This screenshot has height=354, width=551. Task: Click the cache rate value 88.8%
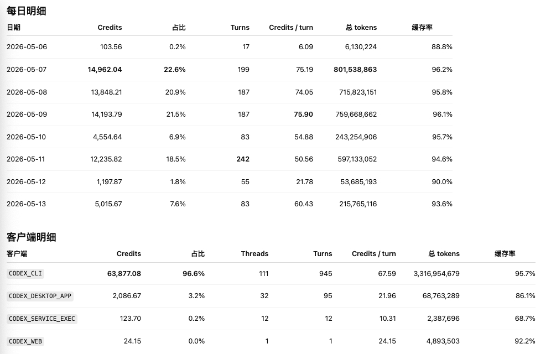[442, 46]
